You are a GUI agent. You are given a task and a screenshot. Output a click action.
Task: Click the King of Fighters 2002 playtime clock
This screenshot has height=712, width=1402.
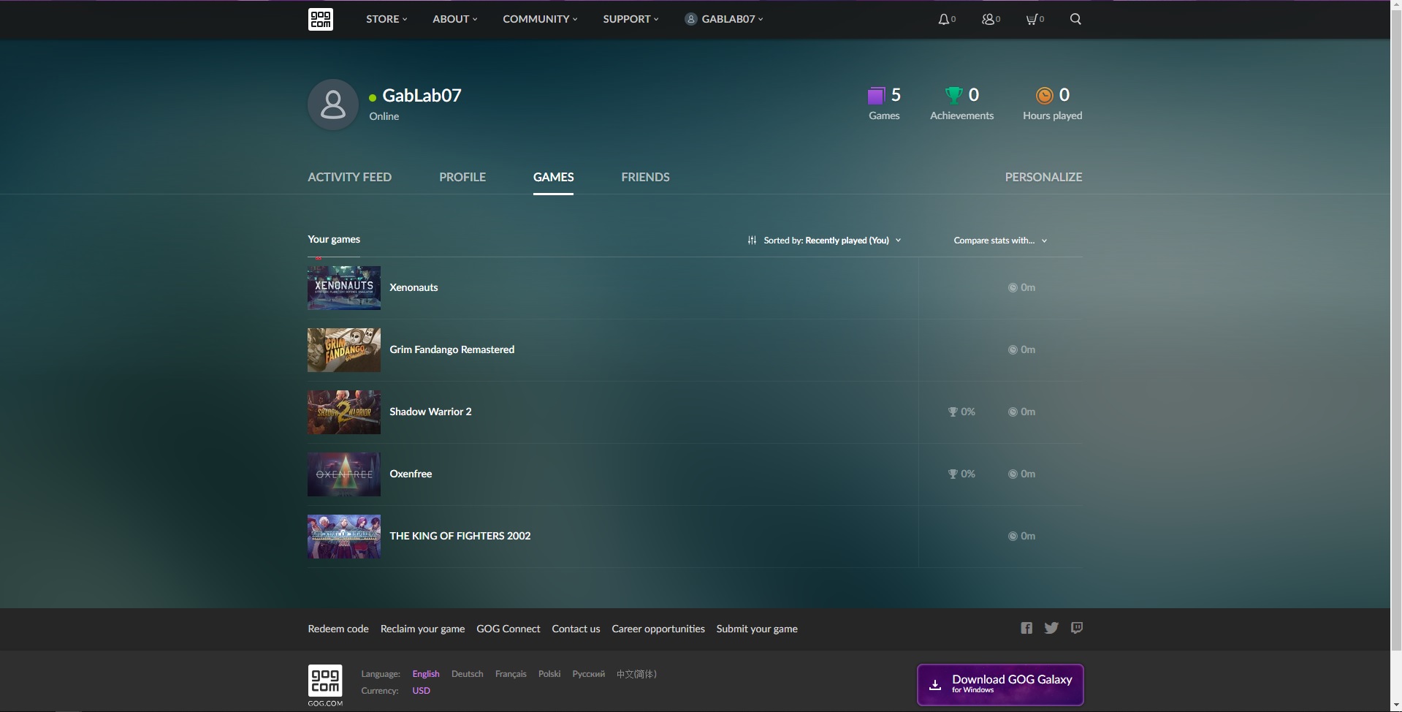tap(1013, 536)
